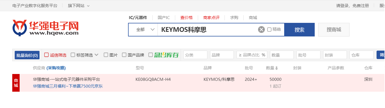
Task: Click the 1 起订 minimum order text
Action: coord(275,86)
